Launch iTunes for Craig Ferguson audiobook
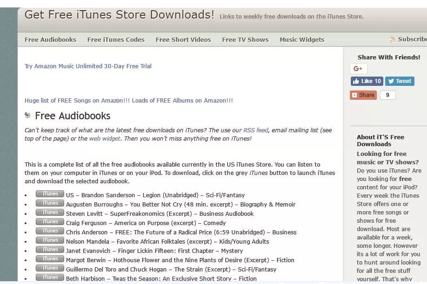Viewport: 427px width, 284px height. 50,221
